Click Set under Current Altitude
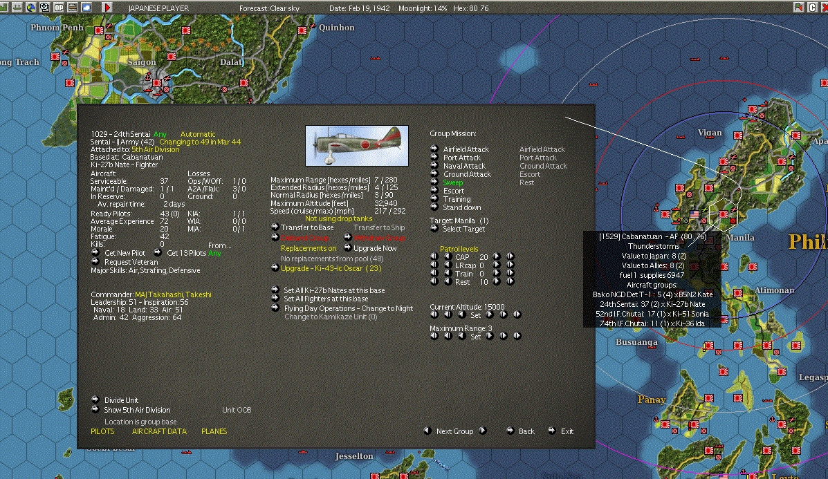Image resolution: width=828 pixels, height=479 pixels. (x=475, y=315)
